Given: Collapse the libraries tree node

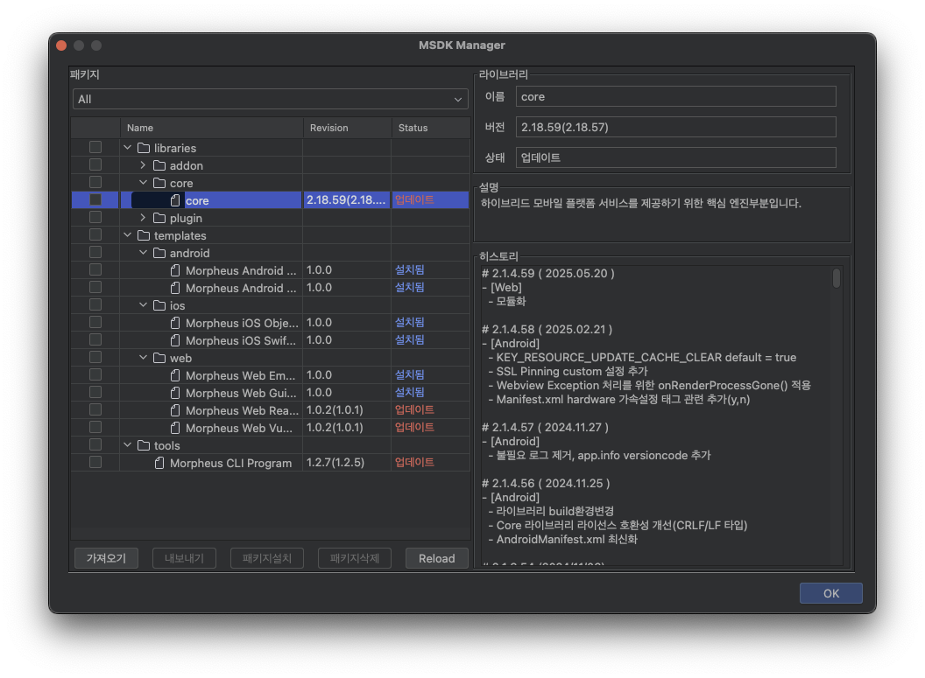Looking at the screenshot, I should coord(127,148).
